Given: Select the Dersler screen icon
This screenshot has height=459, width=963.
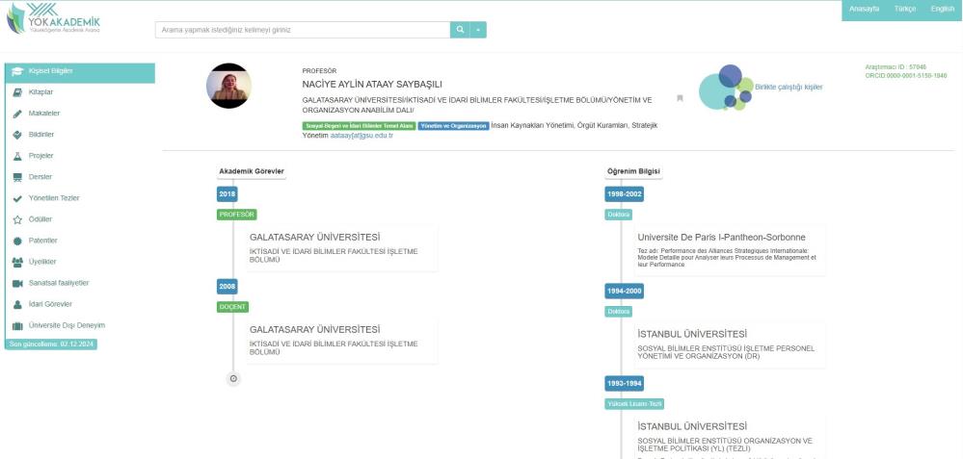Looking at the screenshot, I should pyautogui.click(x=17, y=177).
